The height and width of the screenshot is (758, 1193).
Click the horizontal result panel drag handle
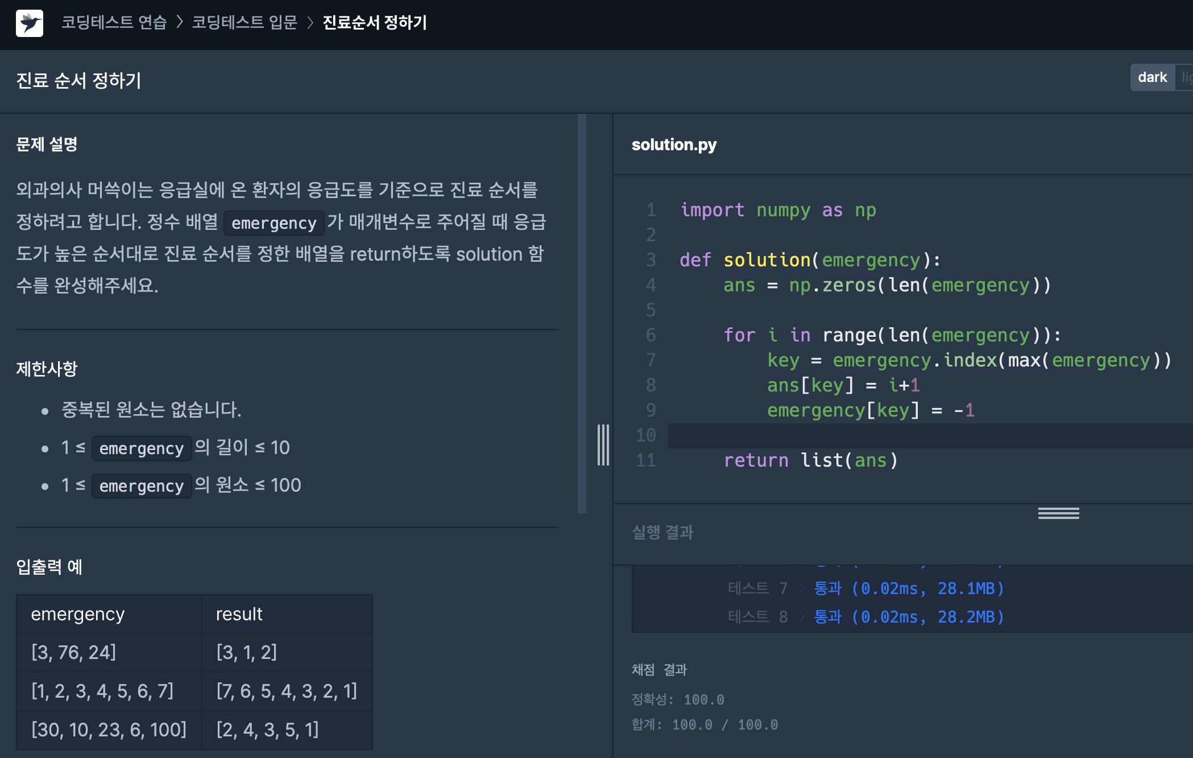tap(1058, 513)
